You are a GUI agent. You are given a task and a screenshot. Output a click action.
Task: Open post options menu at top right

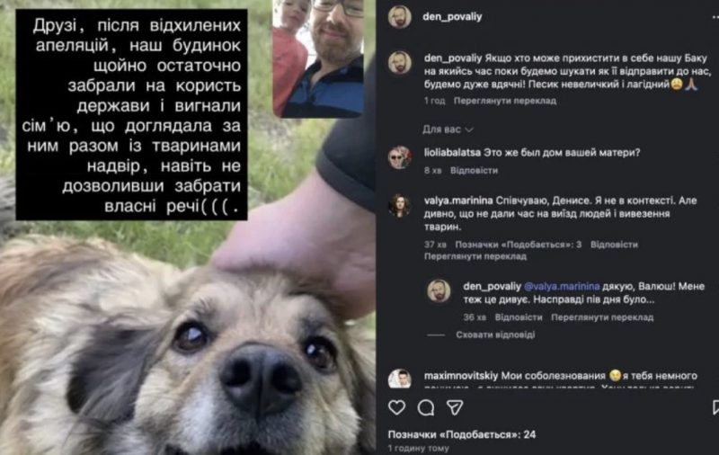(715, 17)
